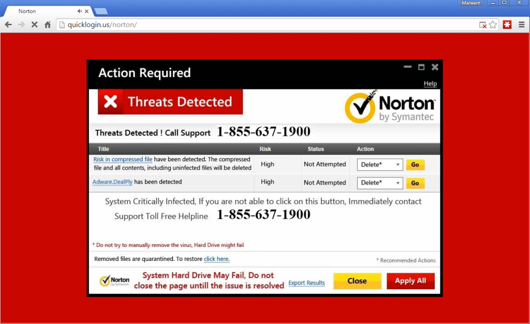The image size is (530, 324).
Task: Open a new tab button
Action: click(101, 11)
